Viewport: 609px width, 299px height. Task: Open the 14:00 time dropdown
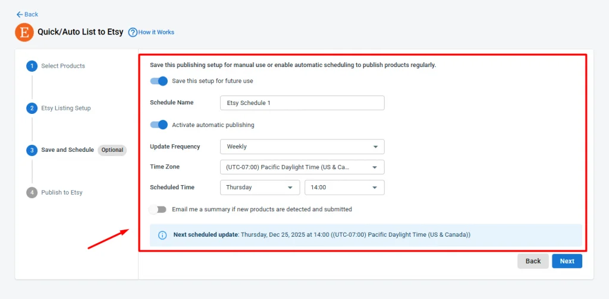(x=344, y=187)
